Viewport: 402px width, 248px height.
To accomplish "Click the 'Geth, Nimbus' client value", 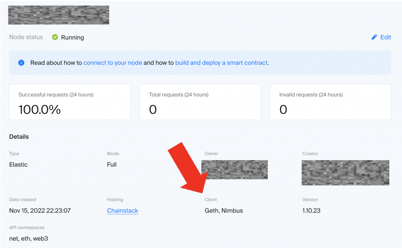I will (224, 211).
